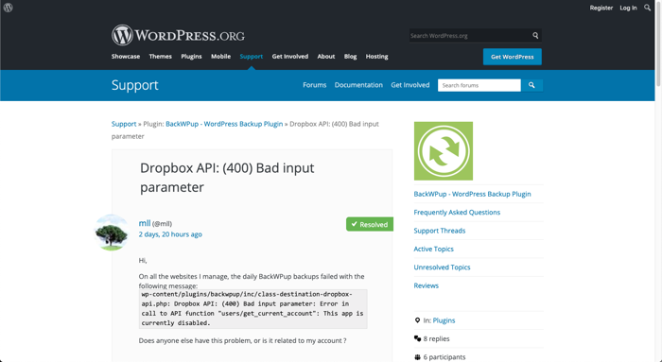
Task: Open Get Involved in support bar
Action: (409, 85)
